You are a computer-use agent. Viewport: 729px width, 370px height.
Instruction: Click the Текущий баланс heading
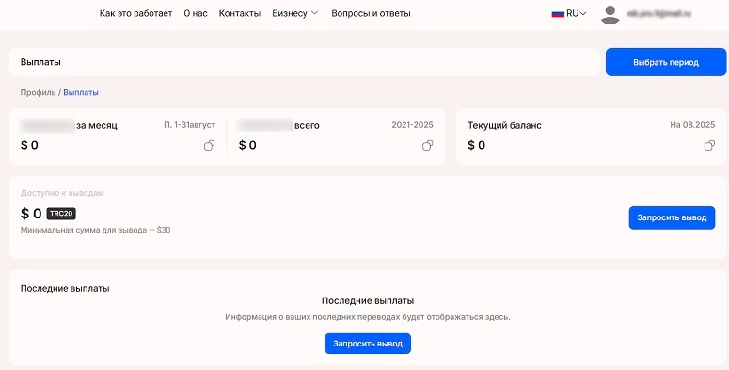504,125
